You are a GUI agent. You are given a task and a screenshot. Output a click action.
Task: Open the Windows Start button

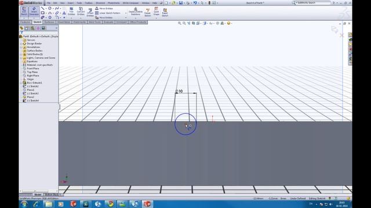coord(24,204)
